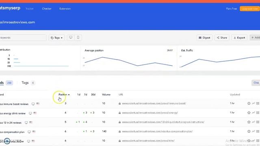Click the 192 distribution bar
The width and height of the screenshot is (260, 146).
(41, 66)
